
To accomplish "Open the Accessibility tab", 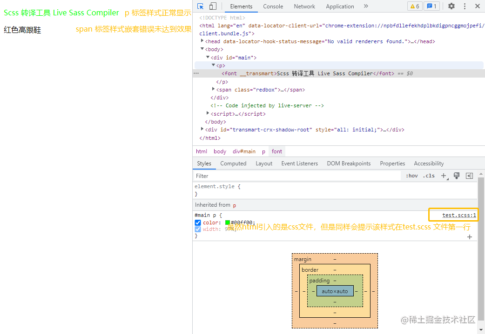I will point(429,164).
